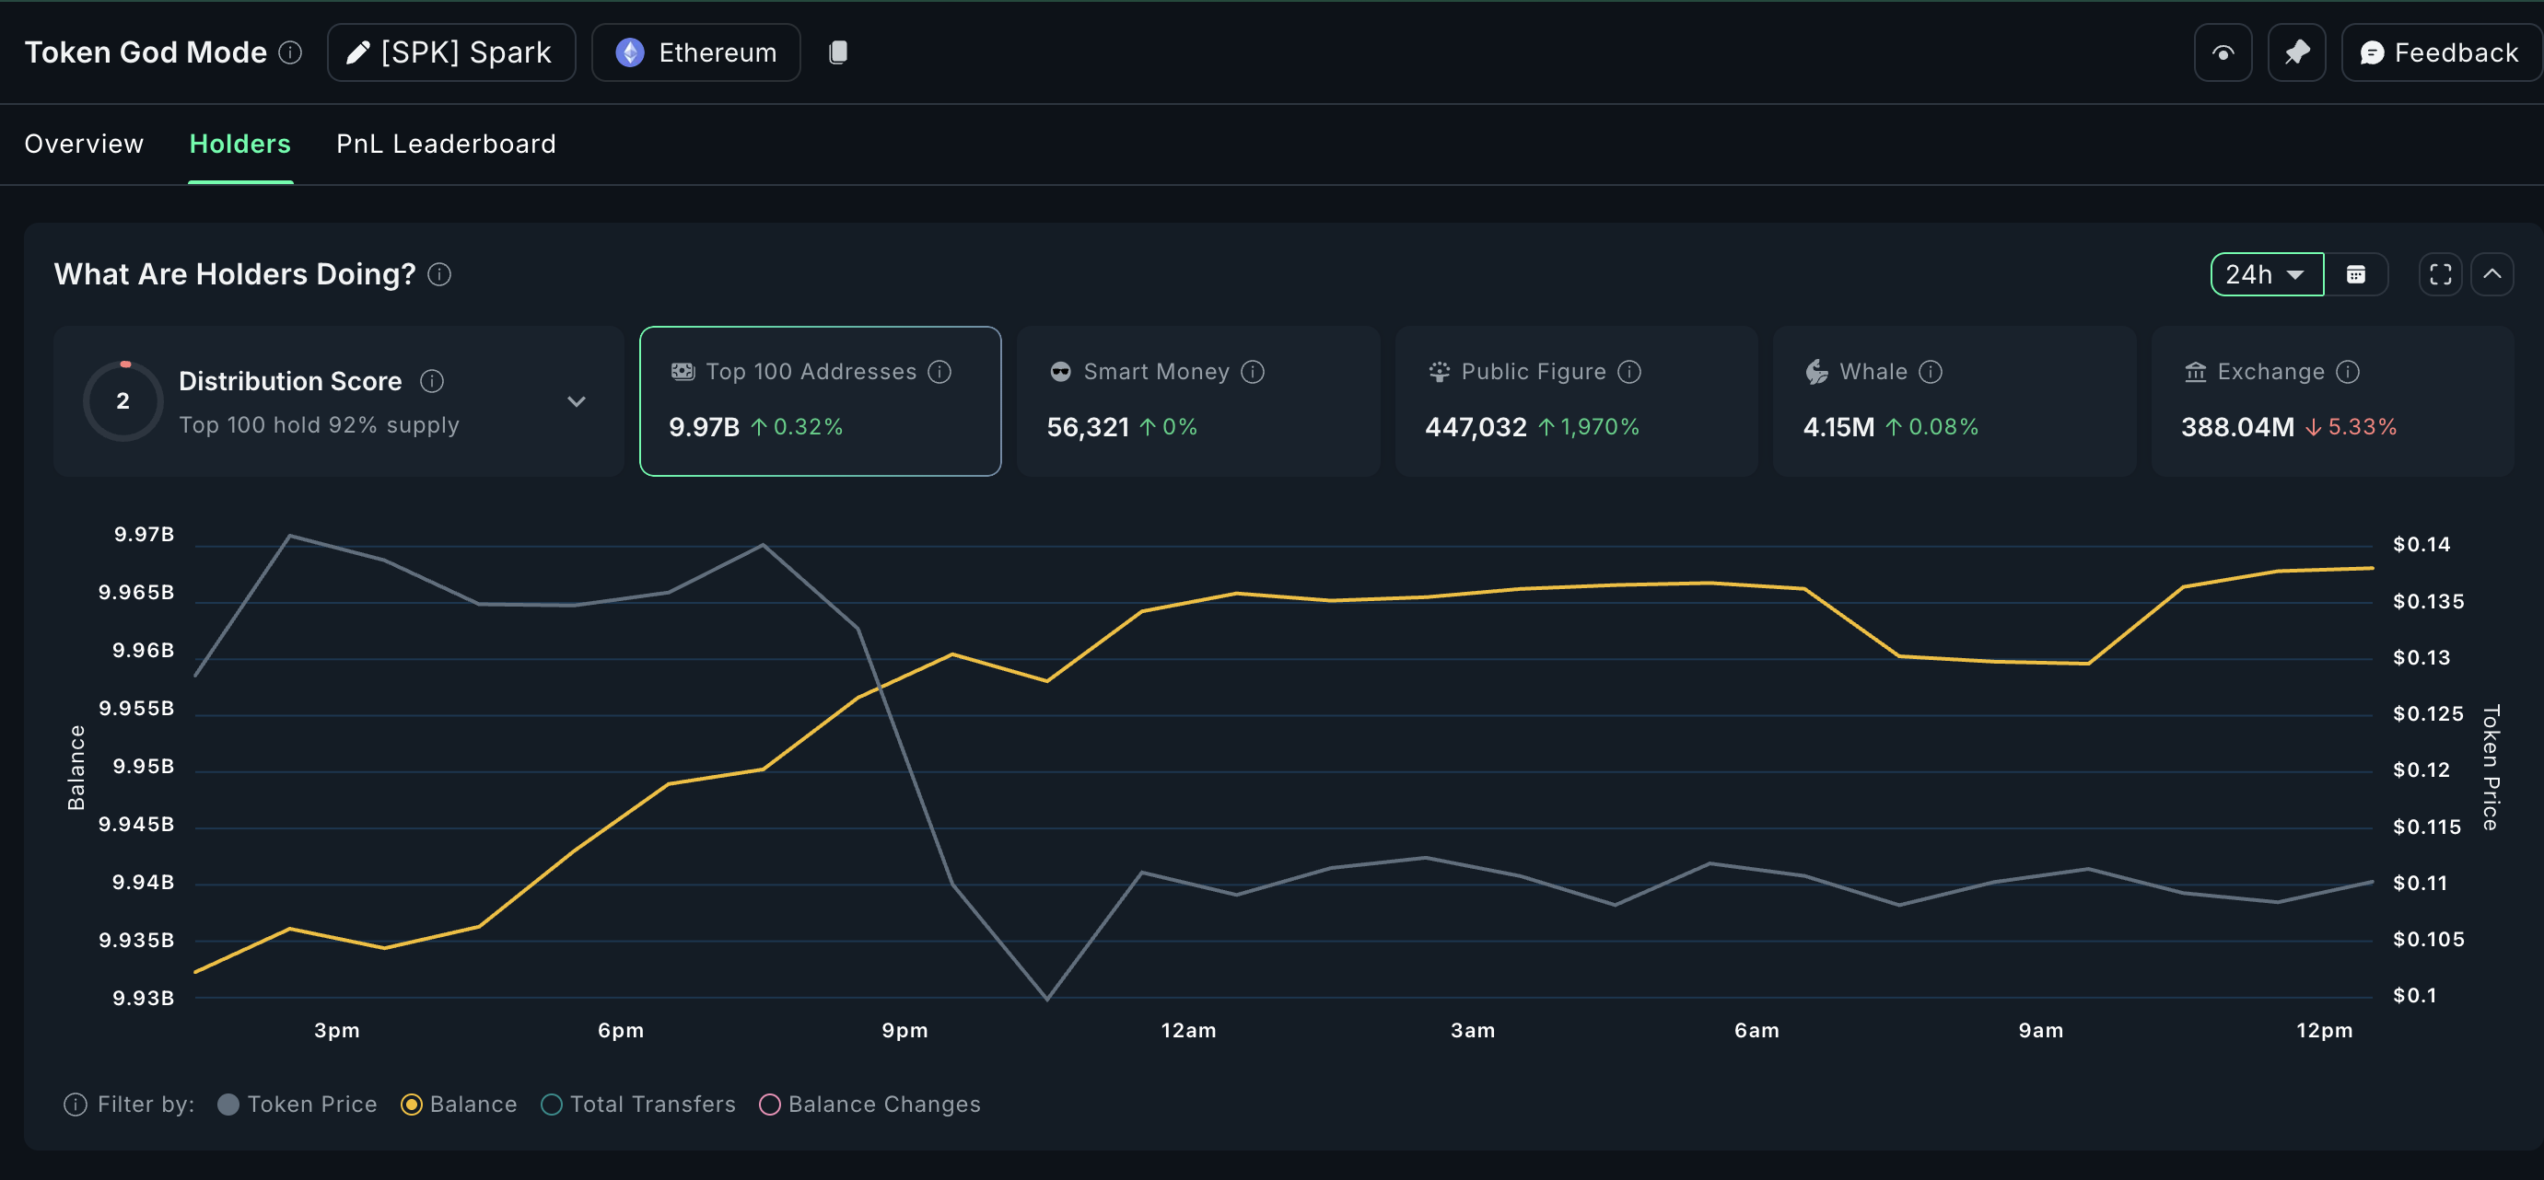Expand the Distribution Score chevron
This screenshot has width=2544, height=1180.
tap(577, 401)
